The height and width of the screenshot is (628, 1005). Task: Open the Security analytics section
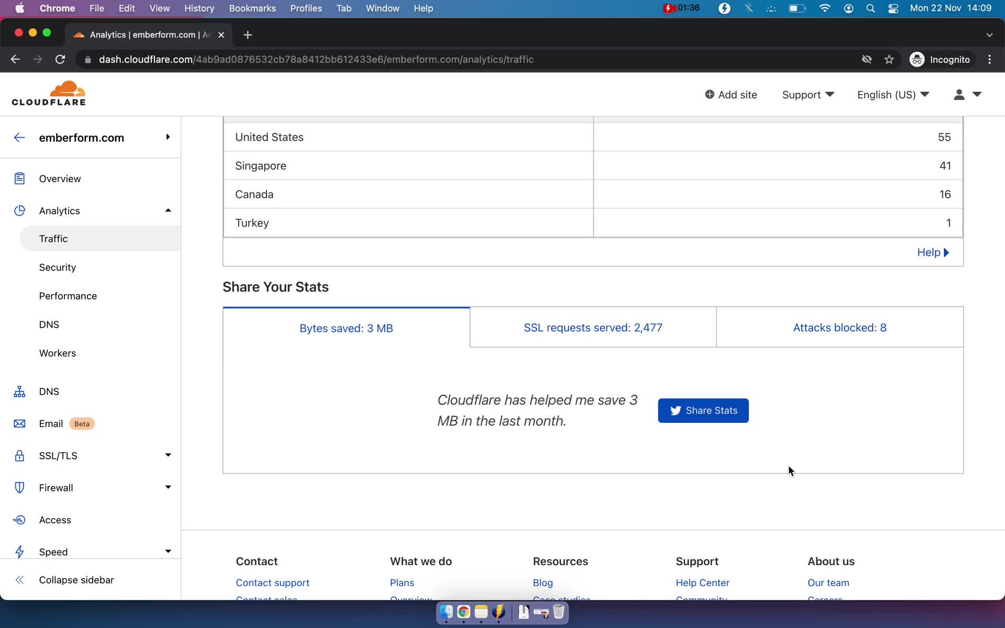58,267
